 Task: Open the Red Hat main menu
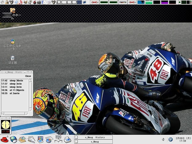click(x=4, y=139)
